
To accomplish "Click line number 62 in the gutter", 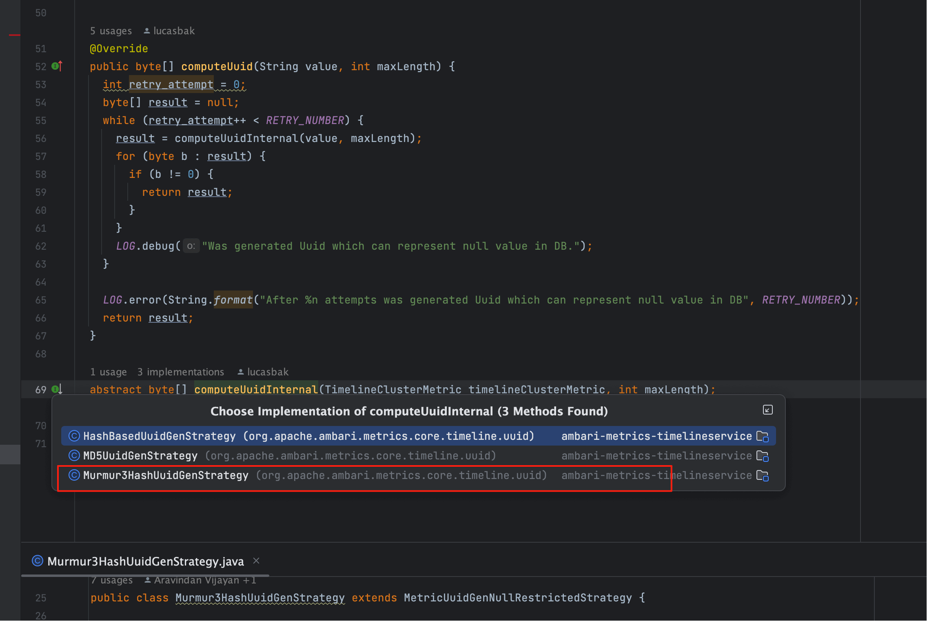I will click(x=40, y=246).
